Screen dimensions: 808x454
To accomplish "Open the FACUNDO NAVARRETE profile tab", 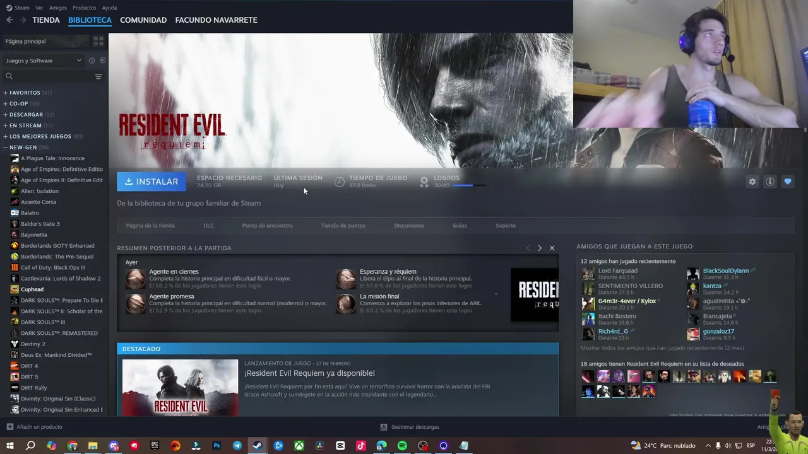I will point(216,20).
